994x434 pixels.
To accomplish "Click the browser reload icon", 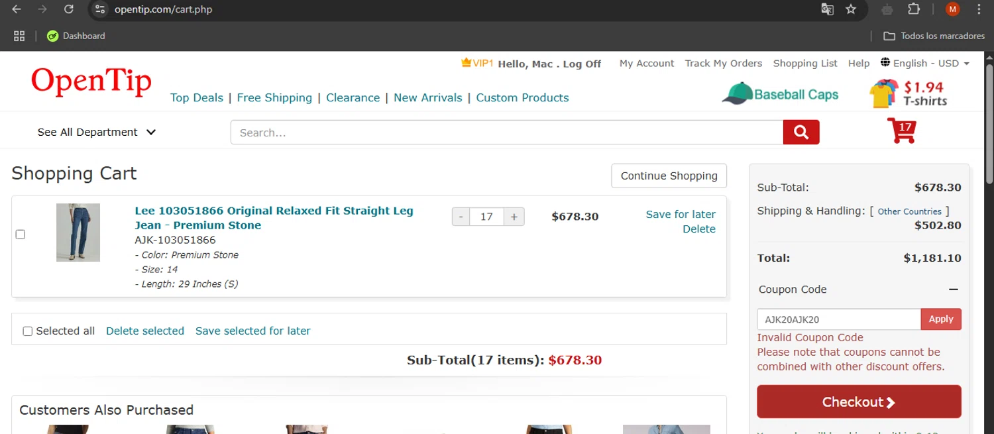I will pyautogui.click(x=68, y=9).
